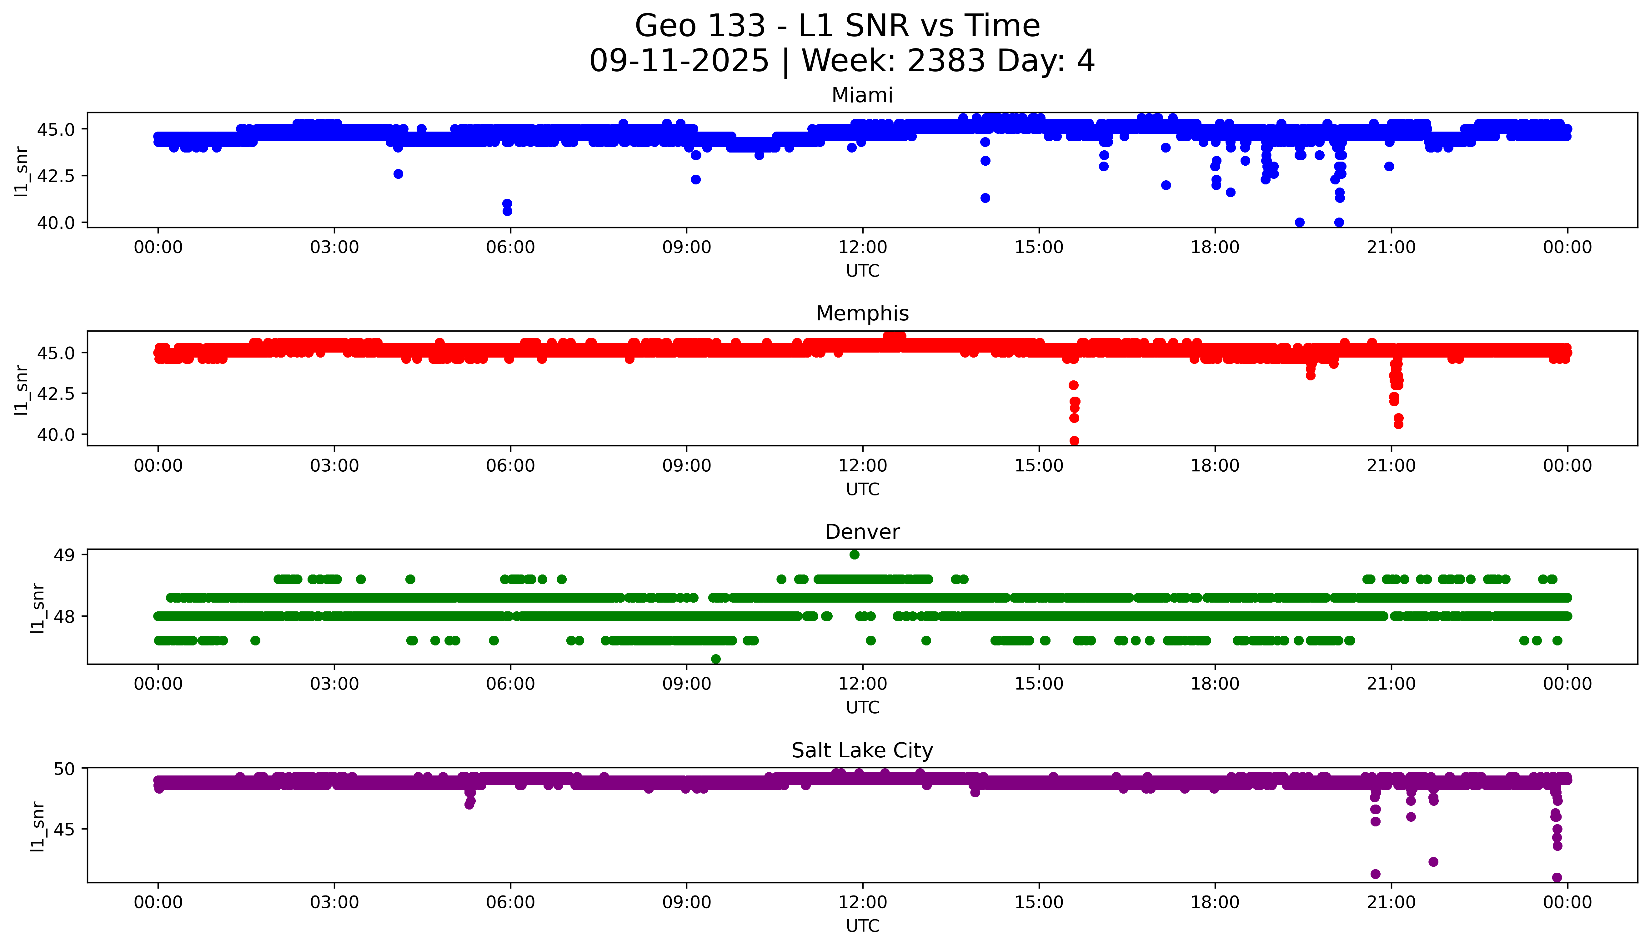Click the lowest red Memphis point near 15:30
Screen dimensions: 1650x948
(x=1074, y=441)
